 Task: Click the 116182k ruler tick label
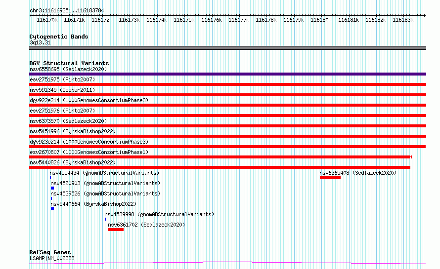[376, 20]
